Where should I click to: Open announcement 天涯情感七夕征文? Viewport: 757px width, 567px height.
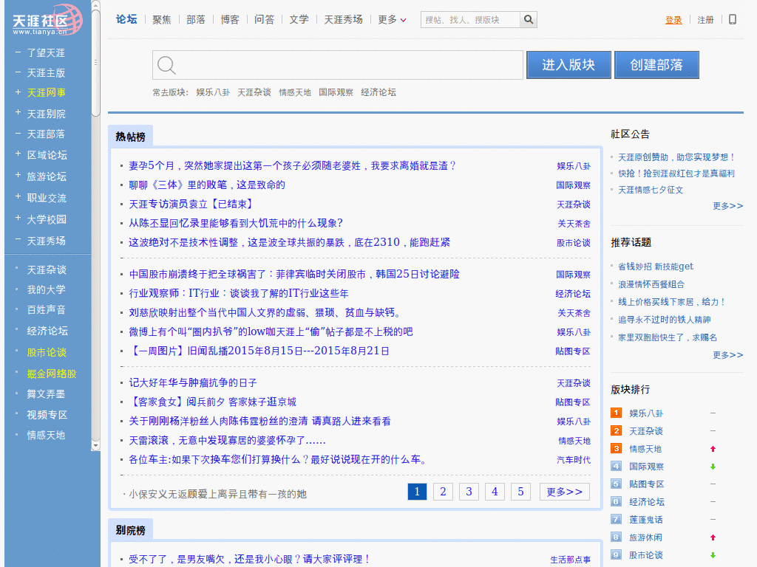(x=651, y=190)
